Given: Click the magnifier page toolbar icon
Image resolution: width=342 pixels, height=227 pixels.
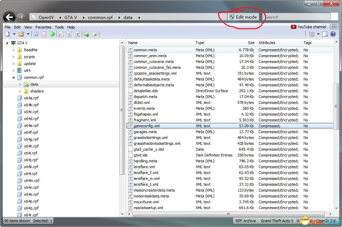Looking at the screenshot, I should [61, 34].
